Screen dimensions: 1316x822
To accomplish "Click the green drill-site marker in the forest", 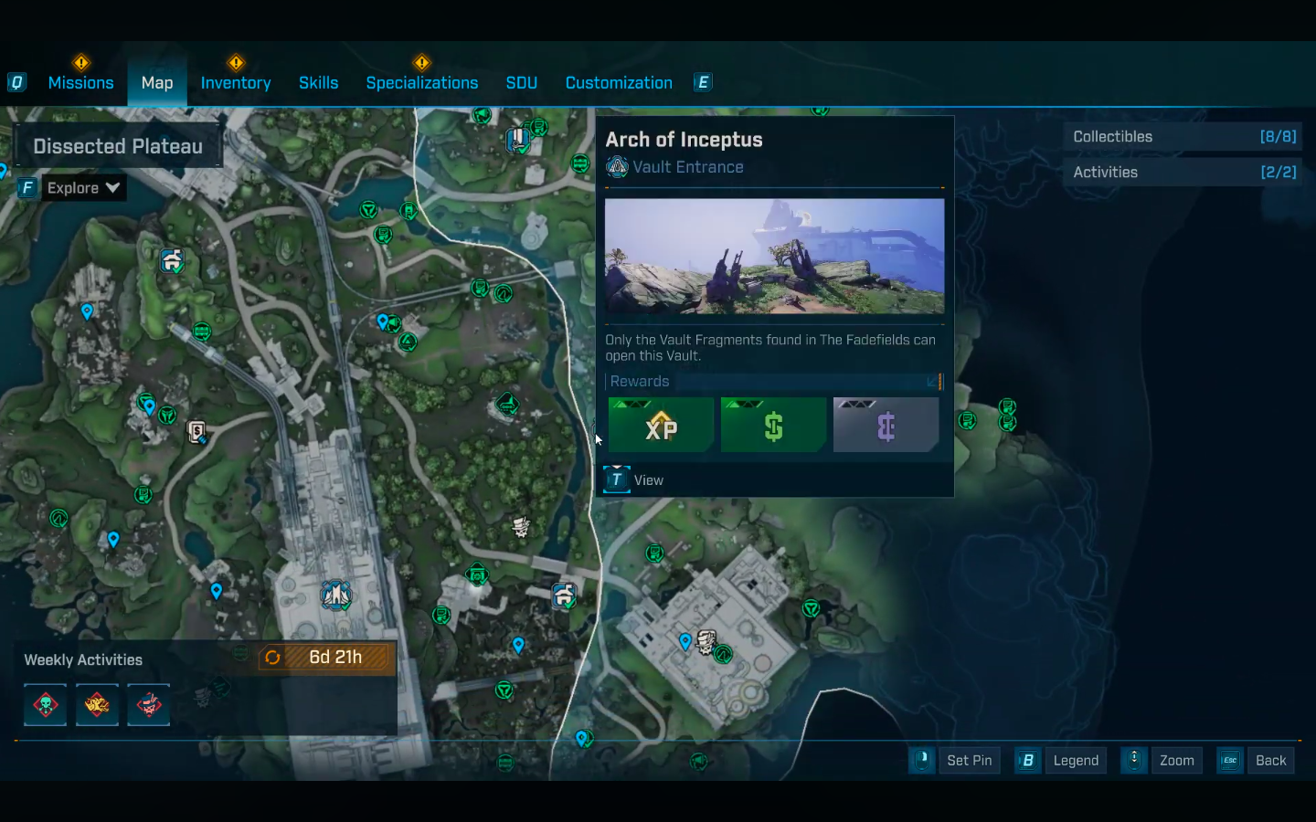I will (508, 404).
